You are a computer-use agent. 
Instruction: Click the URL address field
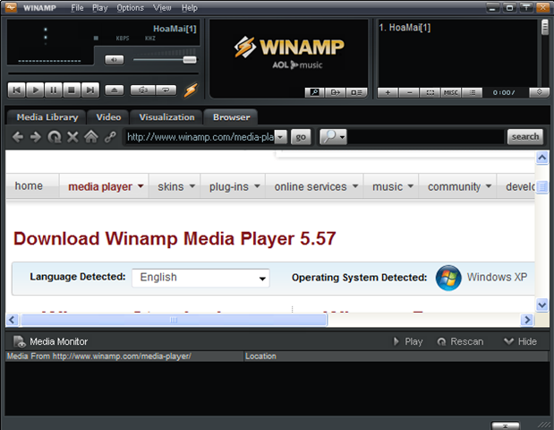coord(200,137)
